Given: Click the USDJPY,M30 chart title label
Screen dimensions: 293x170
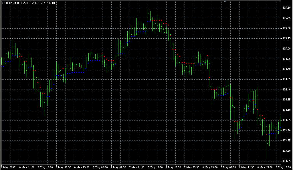Looking at the screenshot, I should 11,3.
